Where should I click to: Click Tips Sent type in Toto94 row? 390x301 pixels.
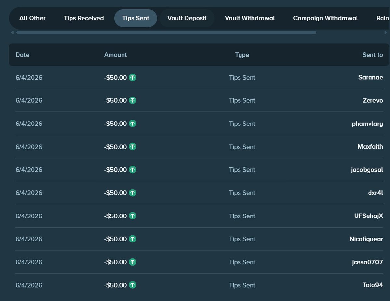[242, 285]
